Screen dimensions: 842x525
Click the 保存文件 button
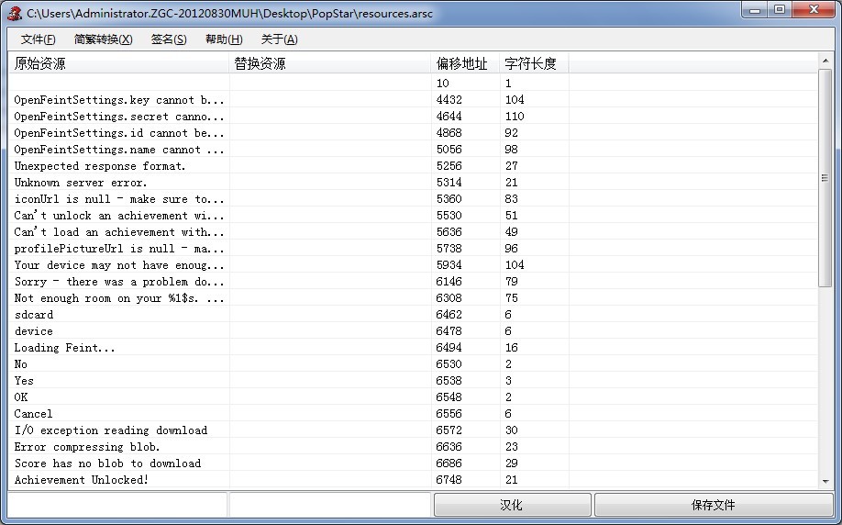pyautogui.click(x=713, y=505)
